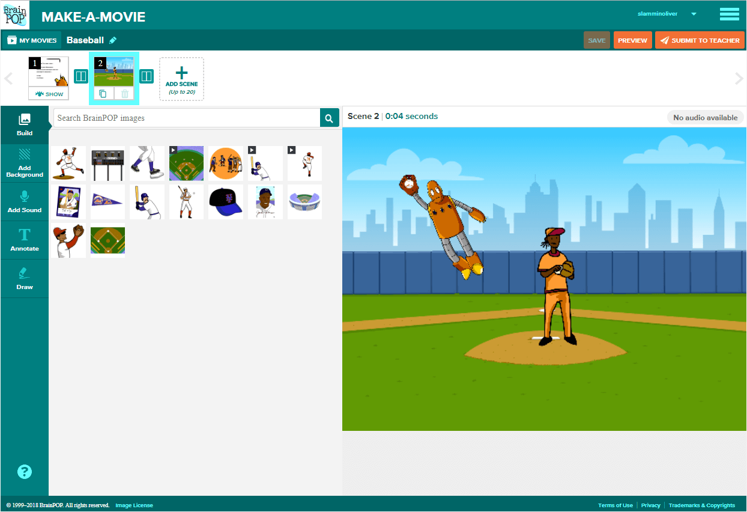Open the hamburger menu in the header
747x512 pixels.
(x=729, y=14)
